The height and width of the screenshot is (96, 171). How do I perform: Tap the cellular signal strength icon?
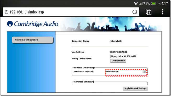click(x=141, y=4)
